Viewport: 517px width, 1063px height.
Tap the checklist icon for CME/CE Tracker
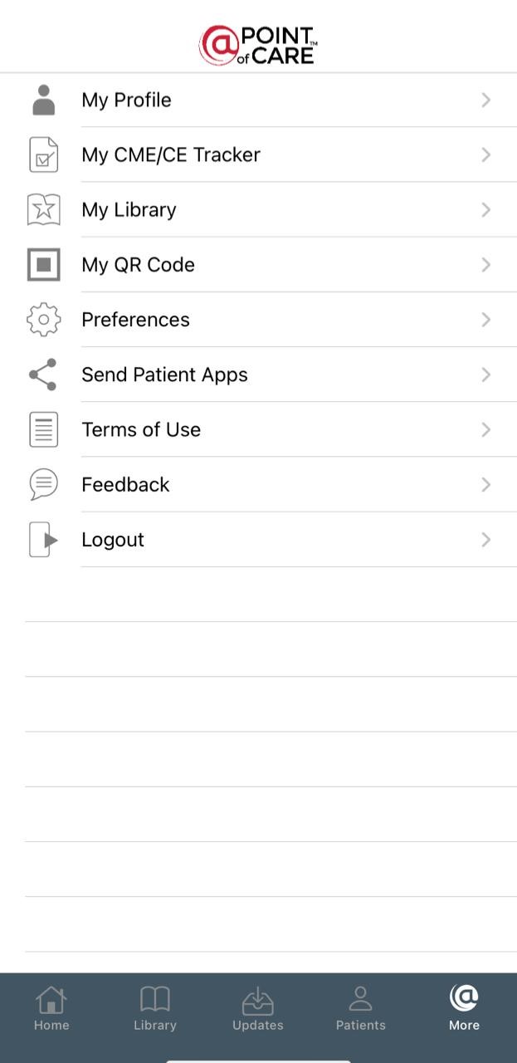44,154
